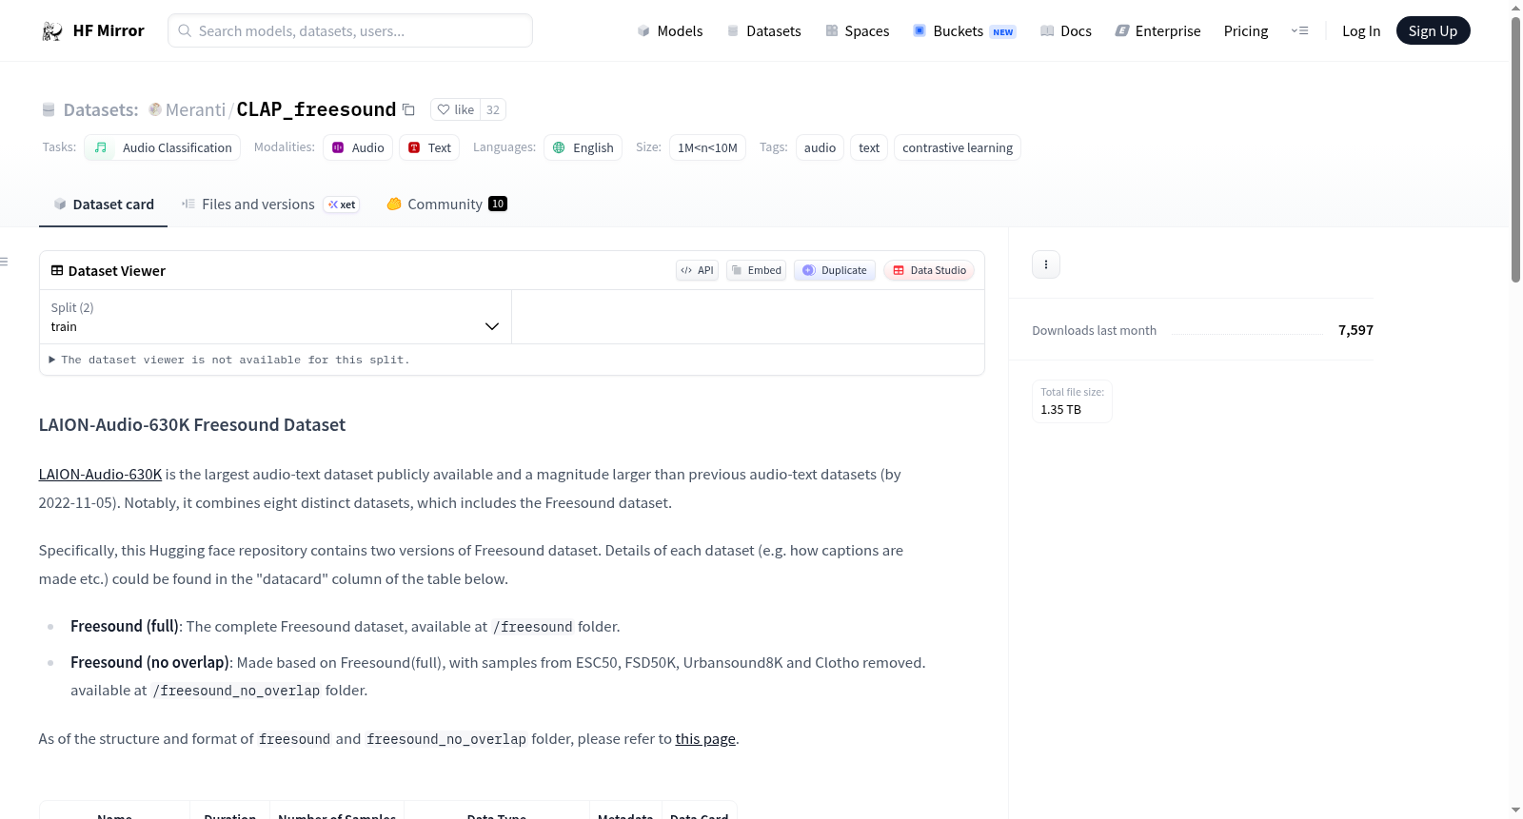Viewport: 1523px width, 819px height.
Task: Click the HF Mirror logo icon
Action: tap(52, 31)
